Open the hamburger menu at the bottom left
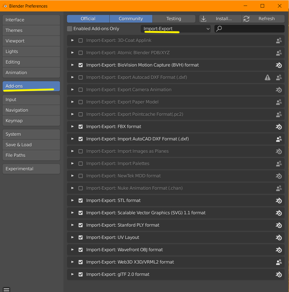This screenshot has width=289, height=292. (x=6, y=289)
